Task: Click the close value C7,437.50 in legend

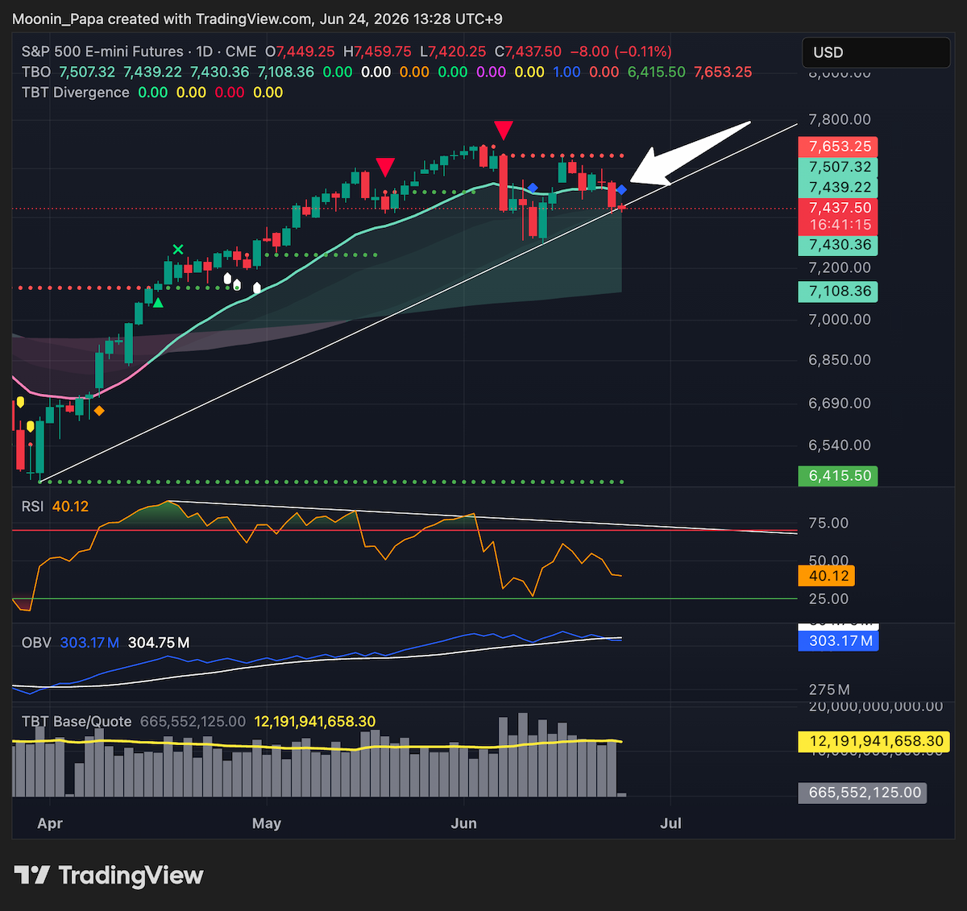Action: click(x=528, y=52)
